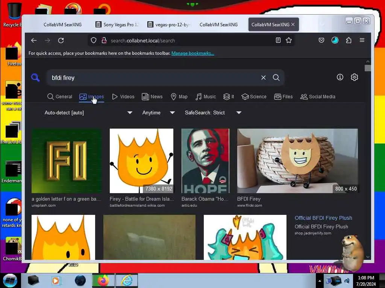Click the Manage bookmarks link
Screen dimensions: 385x288
[193, 53]
